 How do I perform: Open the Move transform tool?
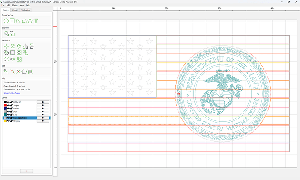coord(6,46)
